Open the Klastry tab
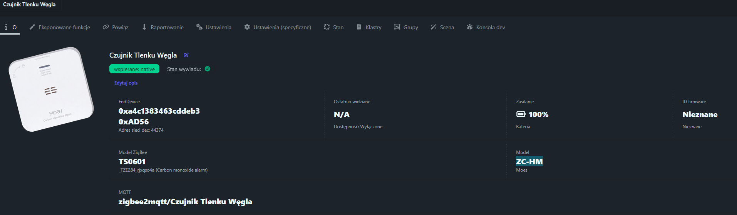Image resolution: width=737 pixels, height=215 pixels. point(369,27)
